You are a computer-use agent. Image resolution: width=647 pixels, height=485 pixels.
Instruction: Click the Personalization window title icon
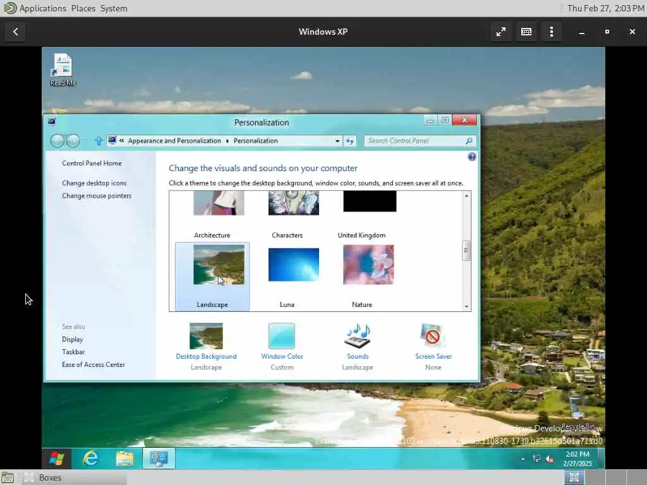(52, 121)
